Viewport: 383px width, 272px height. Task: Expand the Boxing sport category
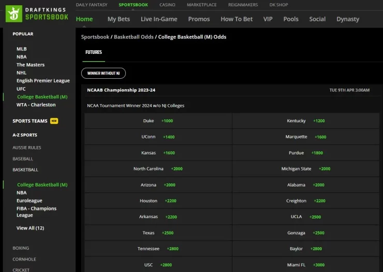click(x=21, y=248)
